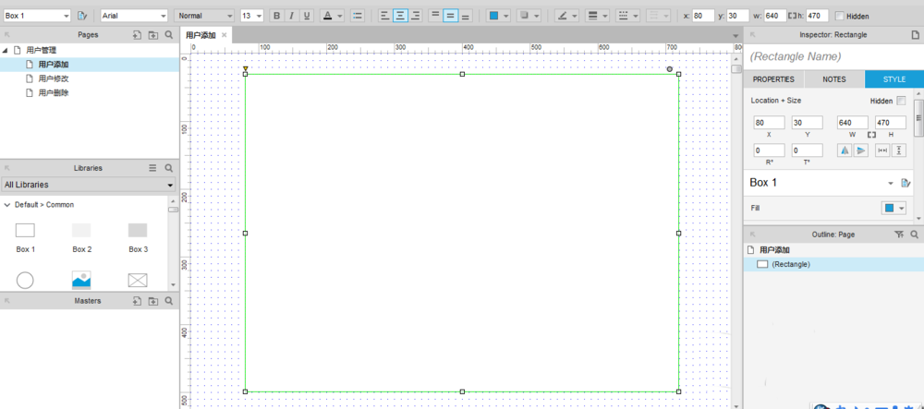Click the add folder icon in Pages panel
The image size is (924, 409).
point(152,34)
